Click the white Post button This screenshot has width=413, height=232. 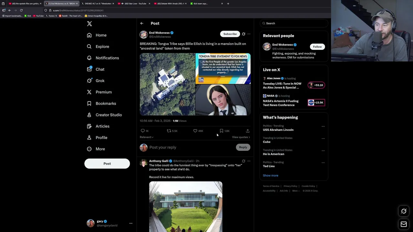[x=107, y=164]
